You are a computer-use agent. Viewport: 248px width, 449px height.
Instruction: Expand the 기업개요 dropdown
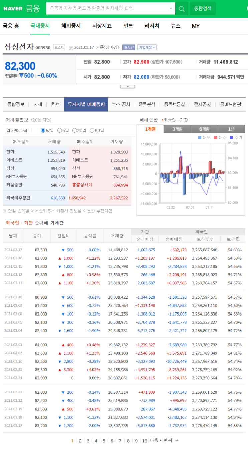(x=147, y=48)
